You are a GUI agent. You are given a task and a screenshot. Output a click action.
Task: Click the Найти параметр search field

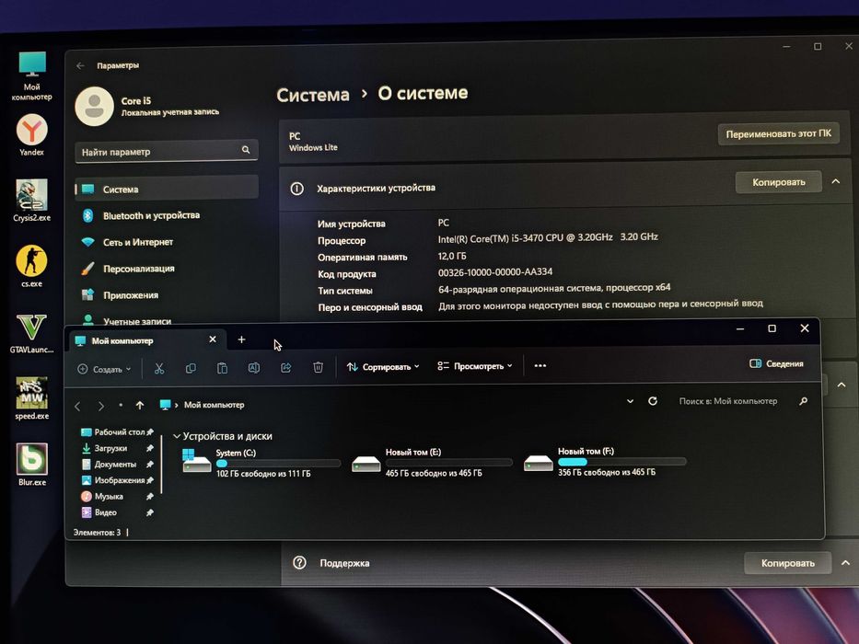[167, 151]
